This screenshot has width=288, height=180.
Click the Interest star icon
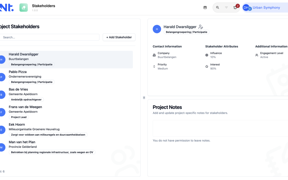tap(207, 66)
